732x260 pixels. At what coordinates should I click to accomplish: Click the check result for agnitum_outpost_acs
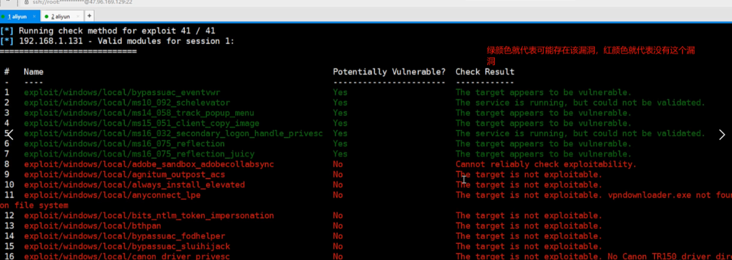click(x=529, y=174)
